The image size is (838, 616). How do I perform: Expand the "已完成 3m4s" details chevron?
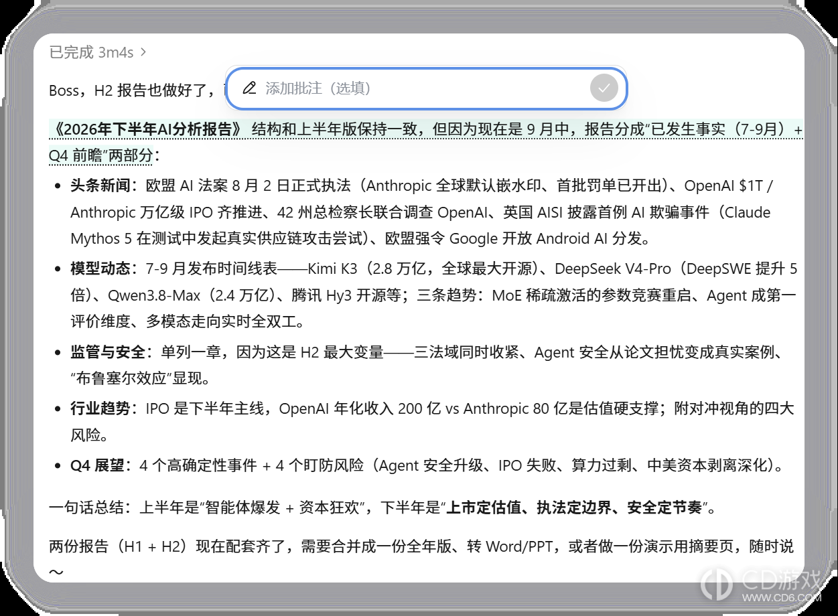pos(143,52)
